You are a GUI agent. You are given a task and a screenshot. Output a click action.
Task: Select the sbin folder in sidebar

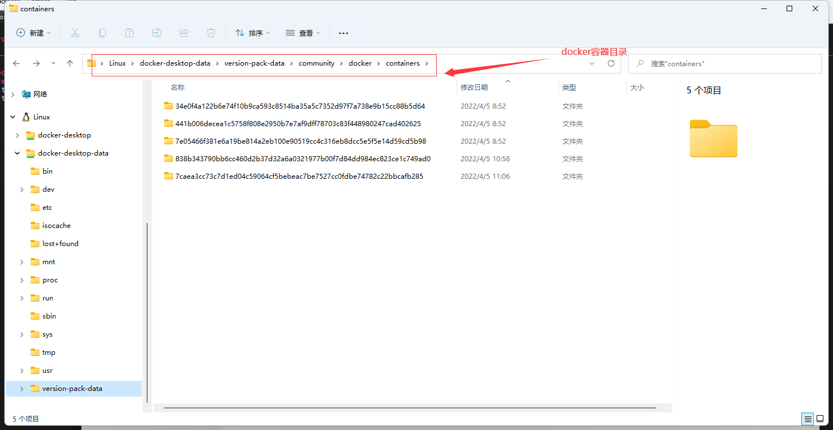[x=43, y=316]
